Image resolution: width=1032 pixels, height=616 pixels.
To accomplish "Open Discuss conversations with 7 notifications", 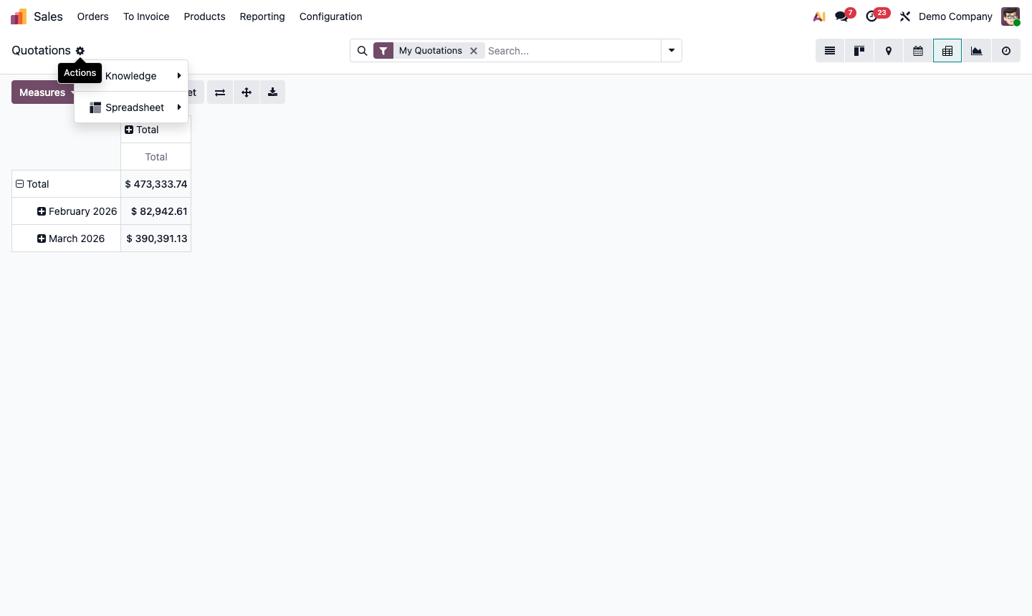I will [x=841, y=16].
